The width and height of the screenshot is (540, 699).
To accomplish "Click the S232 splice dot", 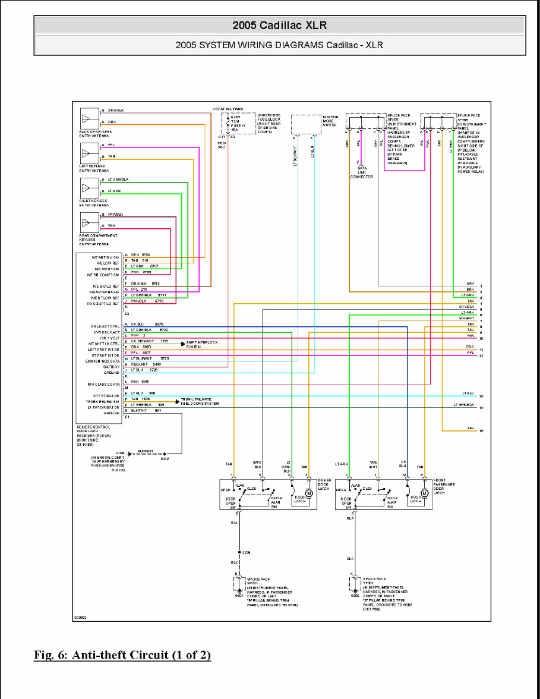I will point(165,454).
